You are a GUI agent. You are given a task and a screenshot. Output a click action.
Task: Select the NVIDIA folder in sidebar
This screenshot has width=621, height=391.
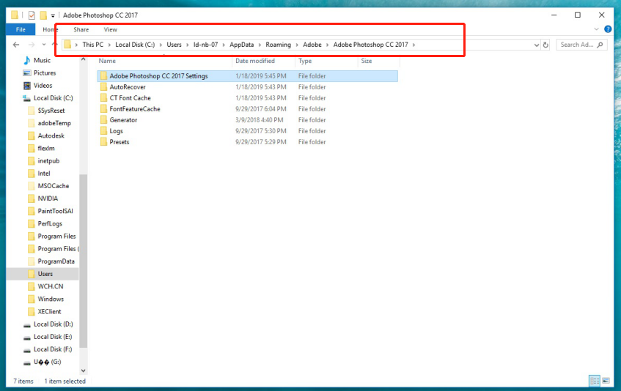[48, 199]
